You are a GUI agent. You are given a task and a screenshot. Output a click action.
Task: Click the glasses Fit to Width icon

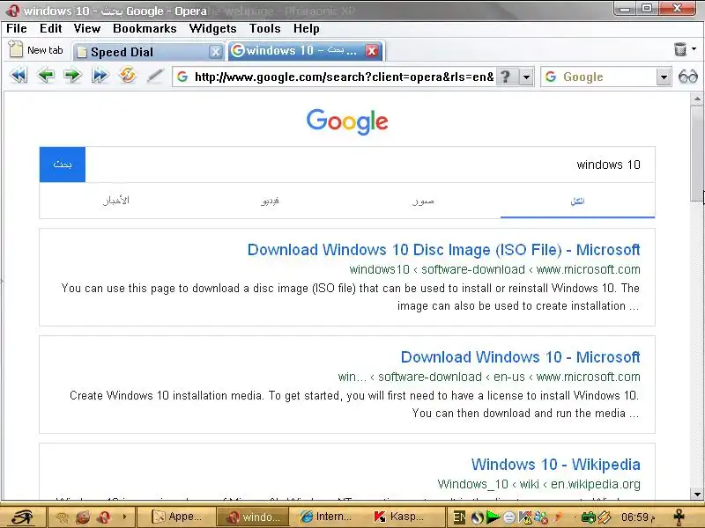click(688, 77)
